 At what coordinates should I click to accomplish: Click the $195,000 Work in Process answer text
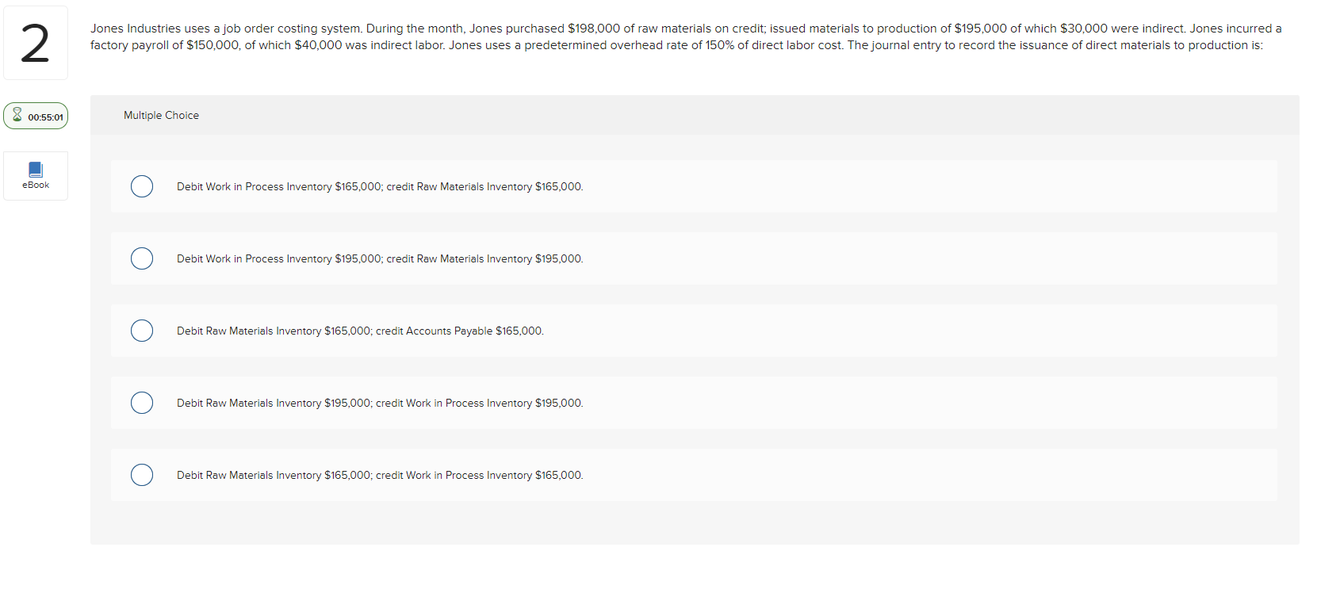[380, 258]
